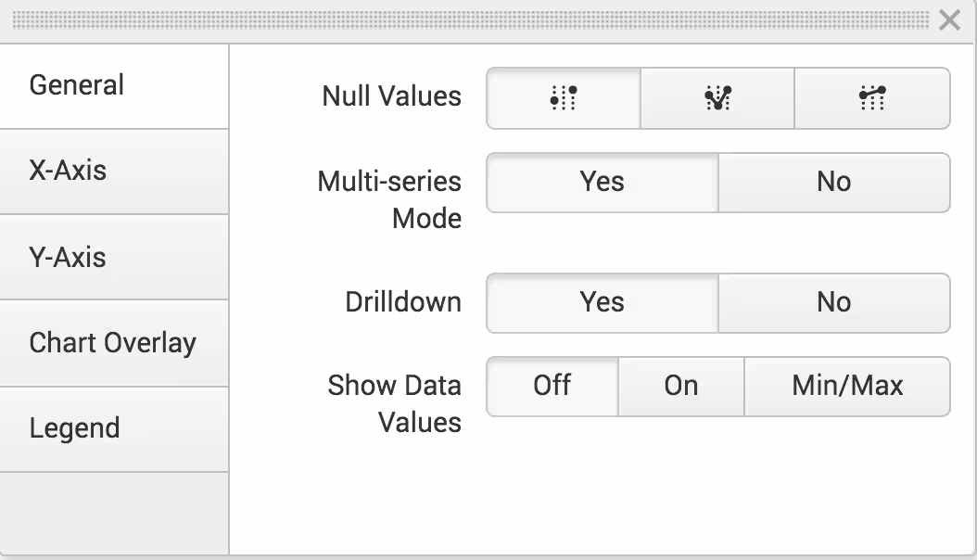This screenshot has width=977, height=560.
Task: Click the dotted drag handle bar
Action: pyautogui.click(x=469, y=19)
